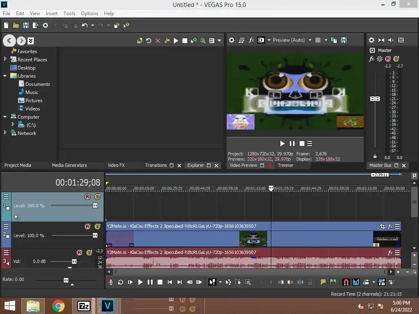The image size is (419, 314).
Task: Open event FX on audio event
Action: 390,252
